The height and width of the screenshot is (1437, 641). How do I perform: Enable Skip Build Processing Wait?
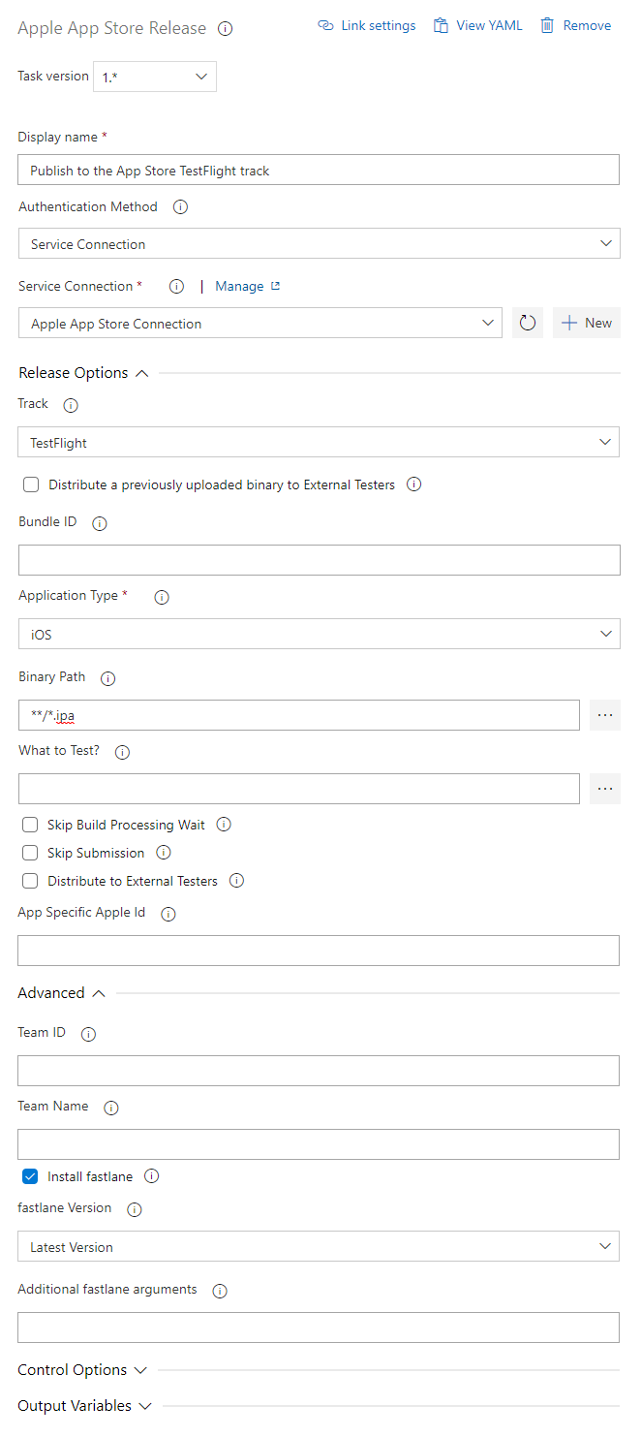pos(30,824)
